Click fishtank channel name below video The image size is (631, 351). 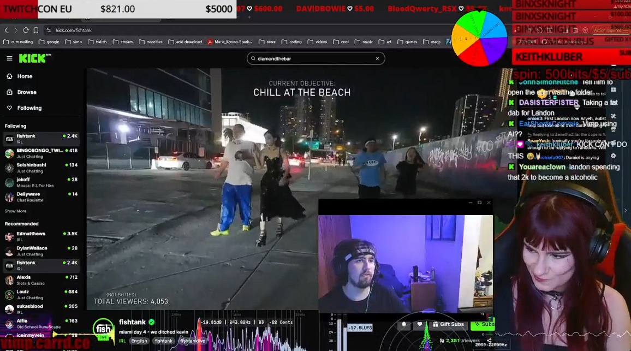point(132,322)
